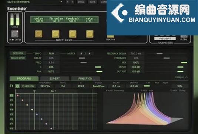
Task: Toggle the PHASE INV button
Action: click(x=28, y=86)
